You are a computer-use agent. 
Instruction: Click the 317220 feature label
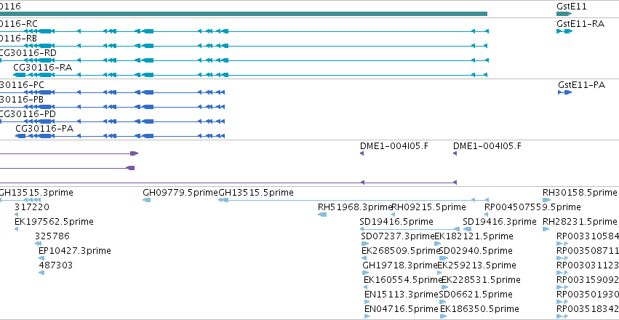tap(32, 207)
